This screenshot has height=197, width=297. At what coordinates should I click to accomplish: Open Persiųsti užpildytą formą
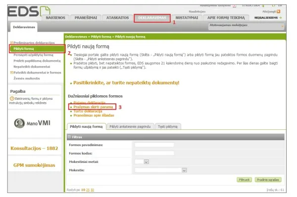click(x=33, y=55)
